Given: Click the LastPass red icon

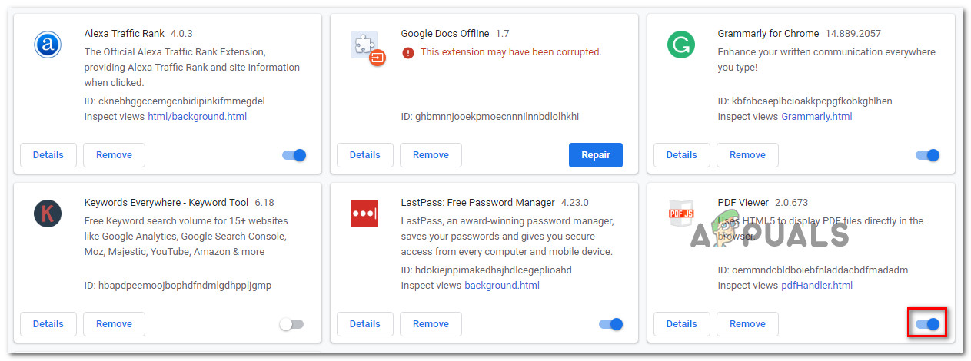Looking at the screenshot, I should click(364, 213).
